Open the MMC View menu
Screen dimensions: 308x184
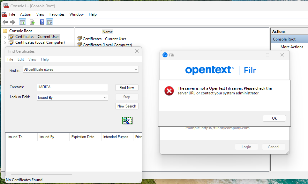click(40, 14)
